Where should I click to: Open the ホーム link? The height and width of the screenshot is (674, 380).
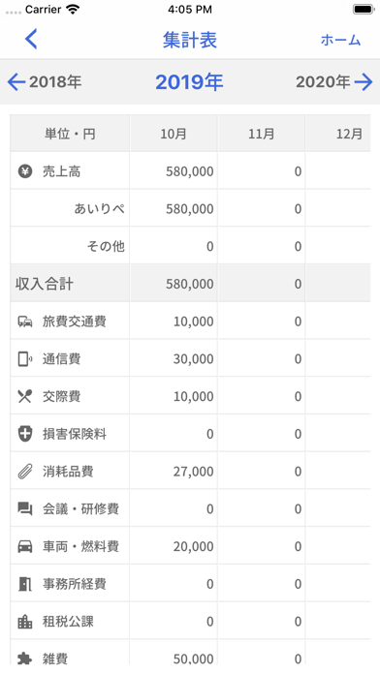tap(340, 40)
